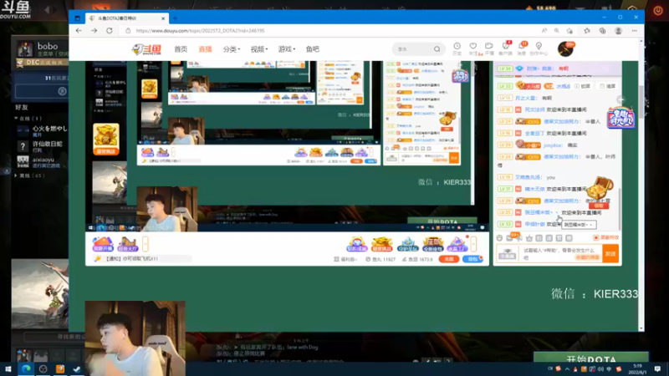The image size is (669, 376).
Task: Select friend aixiaoyu in Dota friends list
Action: coord(42,161)
